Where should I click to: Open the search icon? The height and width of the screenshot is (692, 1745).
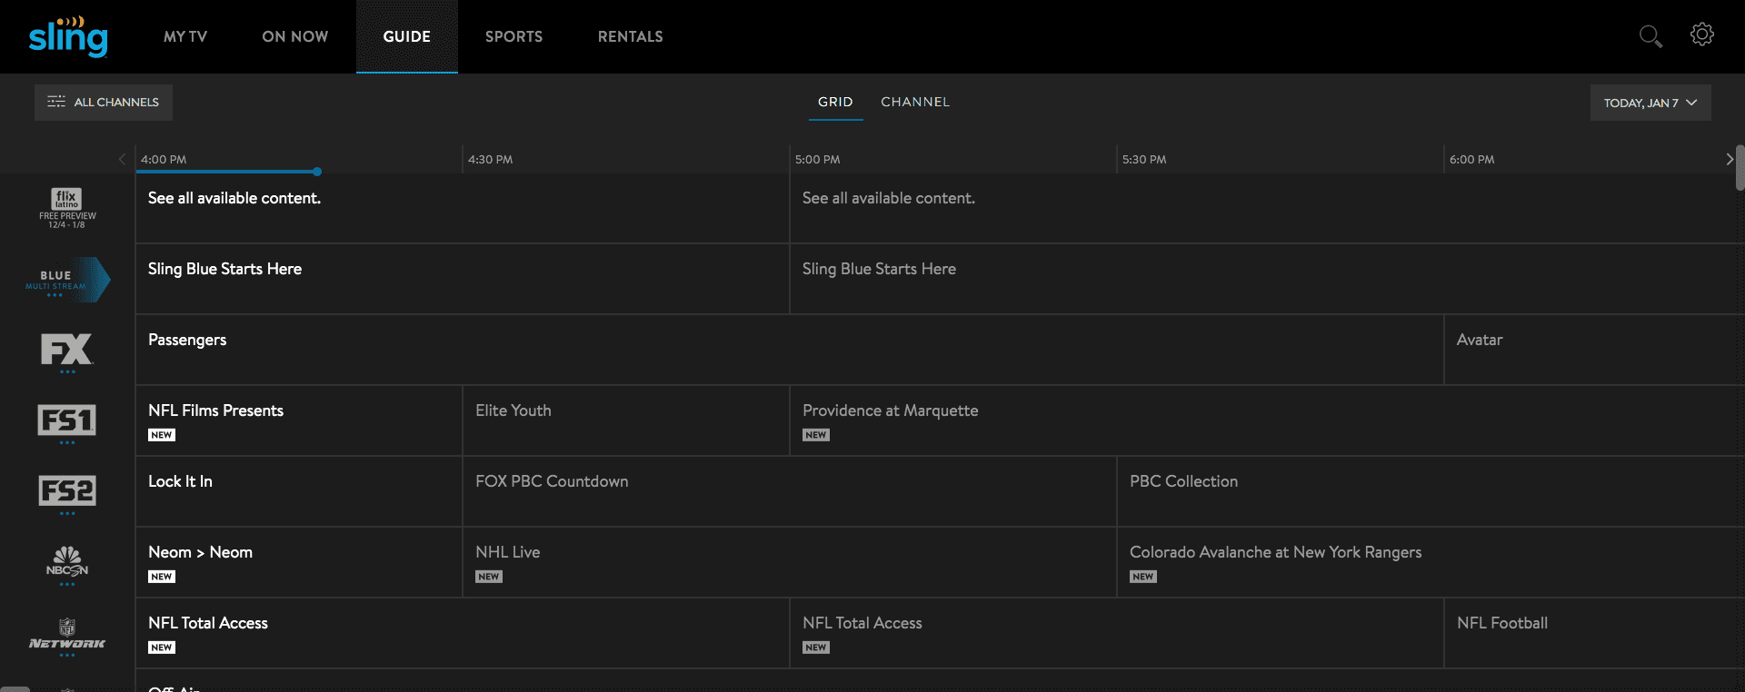1650,36
